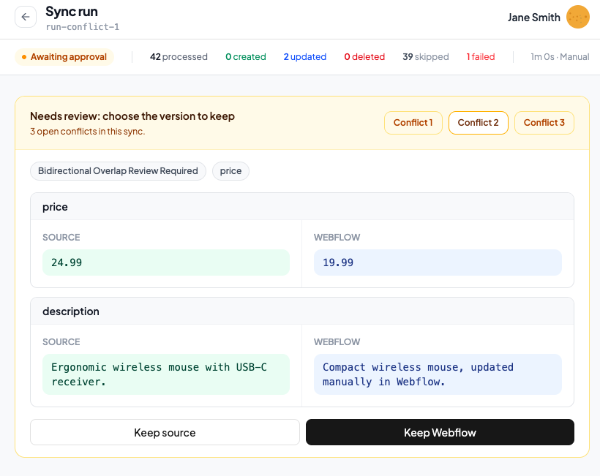Click the 42 processed stat

point(179,57)
